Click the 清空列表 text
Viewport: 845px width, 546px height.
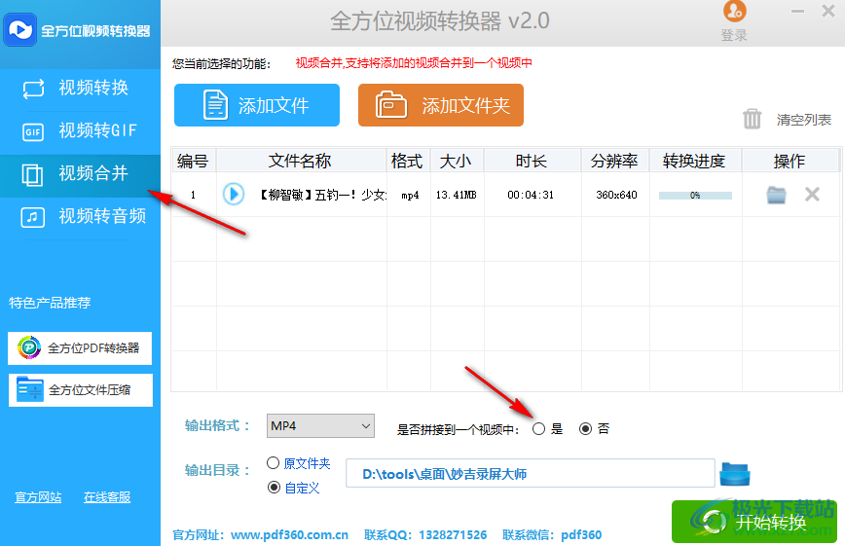pyautogui.click(x=803, y=120)
